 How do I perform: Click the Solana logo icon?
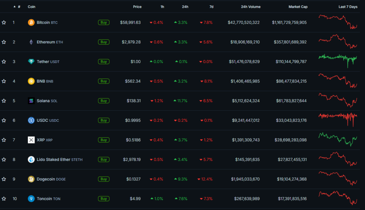pos(31,101)
